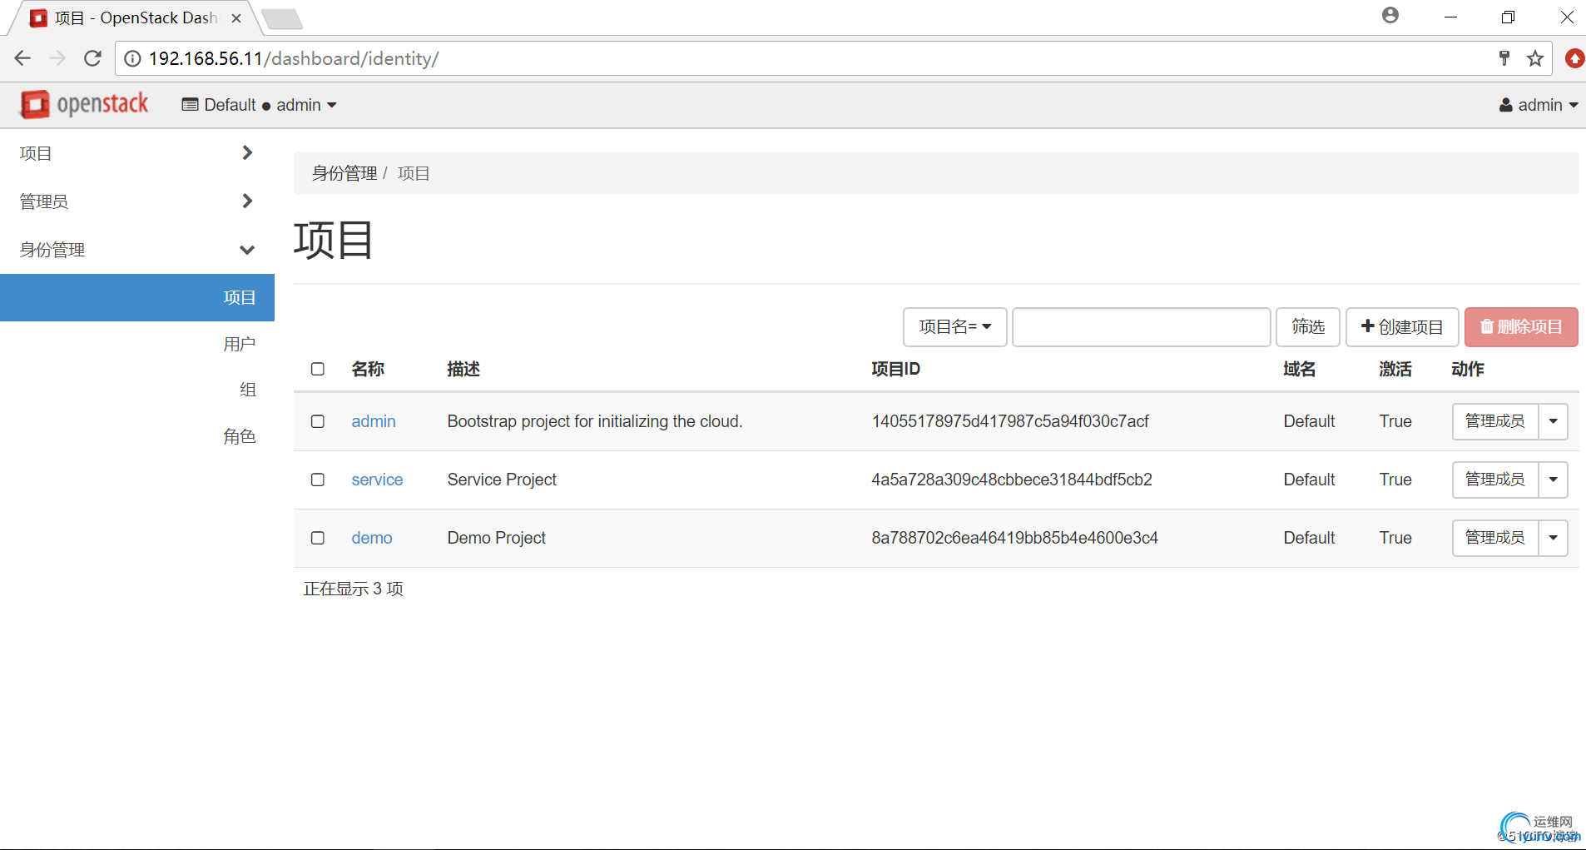Expand actions dropdown arrow for admin project
1586x850 pixels.
coord(1553,421)
